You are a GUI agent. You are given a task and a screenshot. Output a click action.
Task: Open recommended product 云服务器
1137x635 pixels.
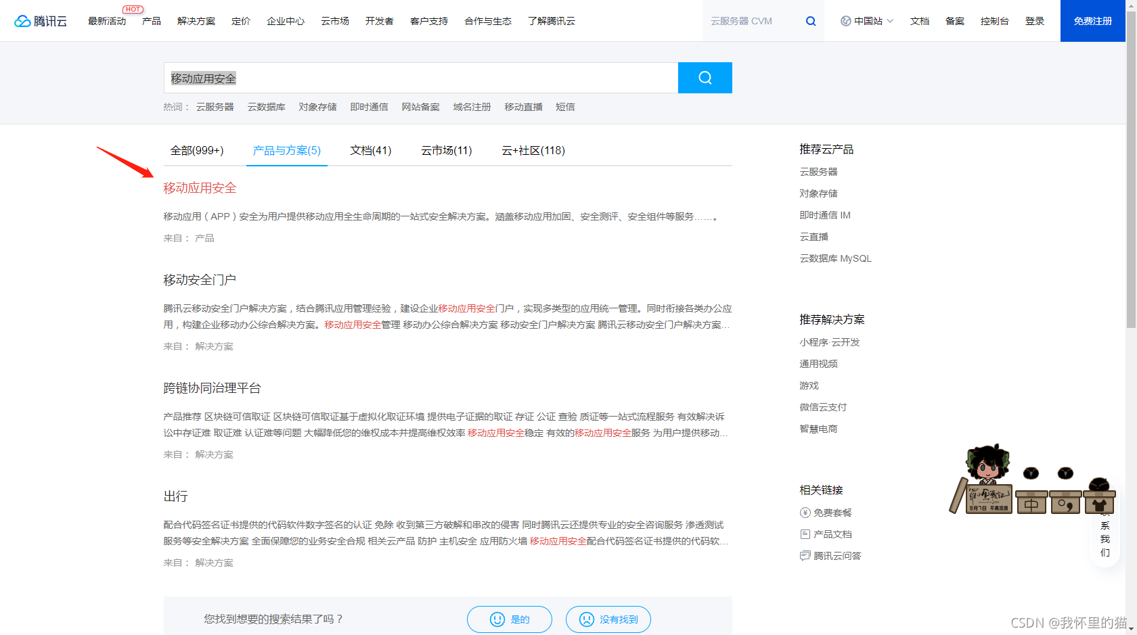[x=819, y=172]
